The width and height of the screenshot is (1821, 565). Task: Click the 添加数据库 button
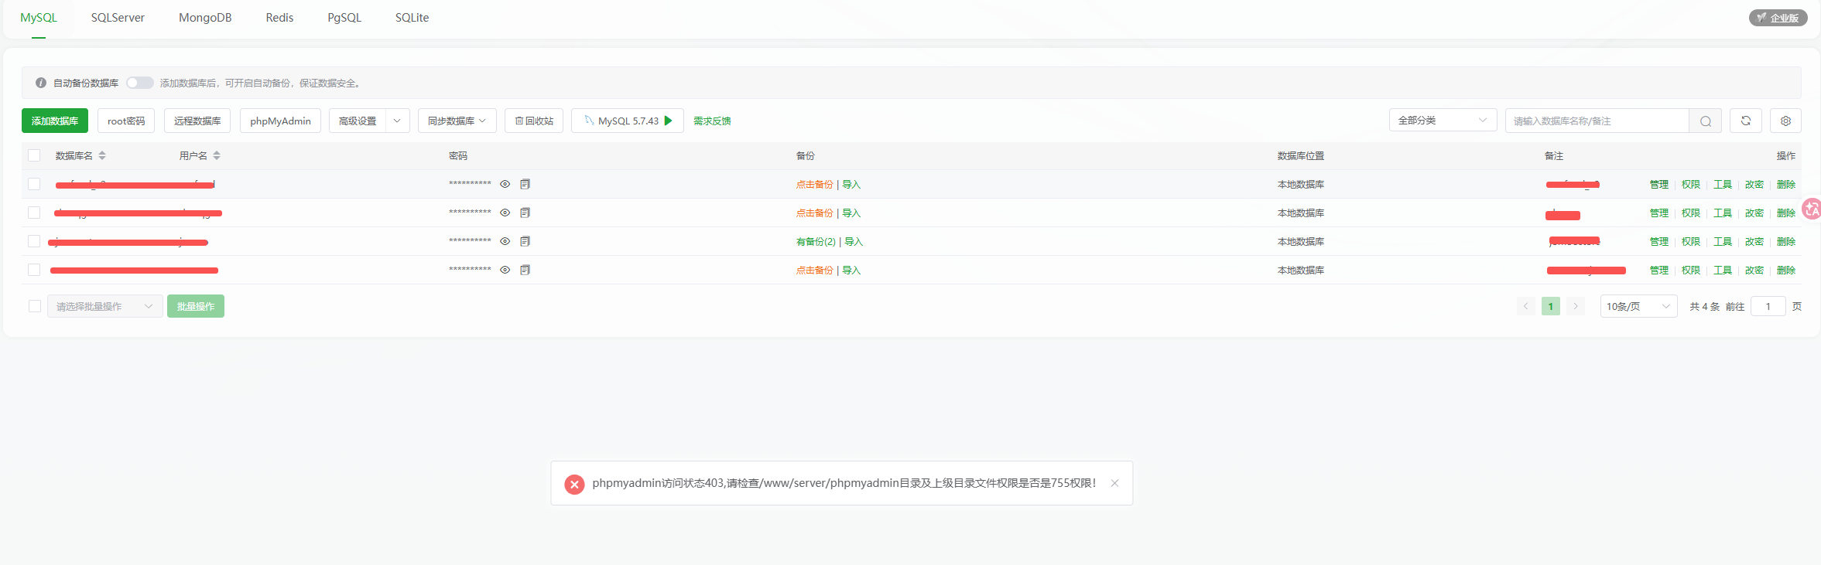tap(55, 121)
